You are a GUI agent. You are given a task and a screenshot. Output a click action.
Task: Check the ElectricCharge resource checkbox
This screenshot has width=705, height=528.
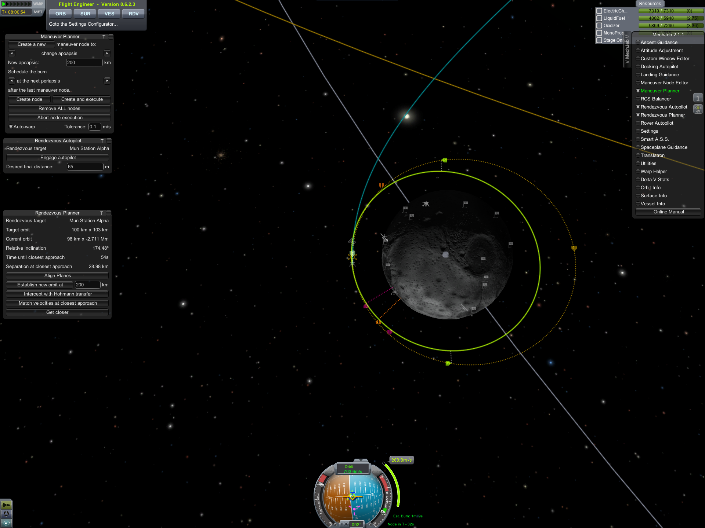pyautogui.click(x=599, y=11)
